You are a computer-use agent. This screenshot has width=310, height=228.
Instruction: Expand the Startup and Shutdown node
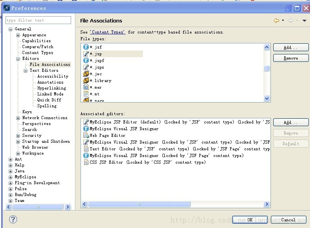pyautogui.click(x=18, y=142)
